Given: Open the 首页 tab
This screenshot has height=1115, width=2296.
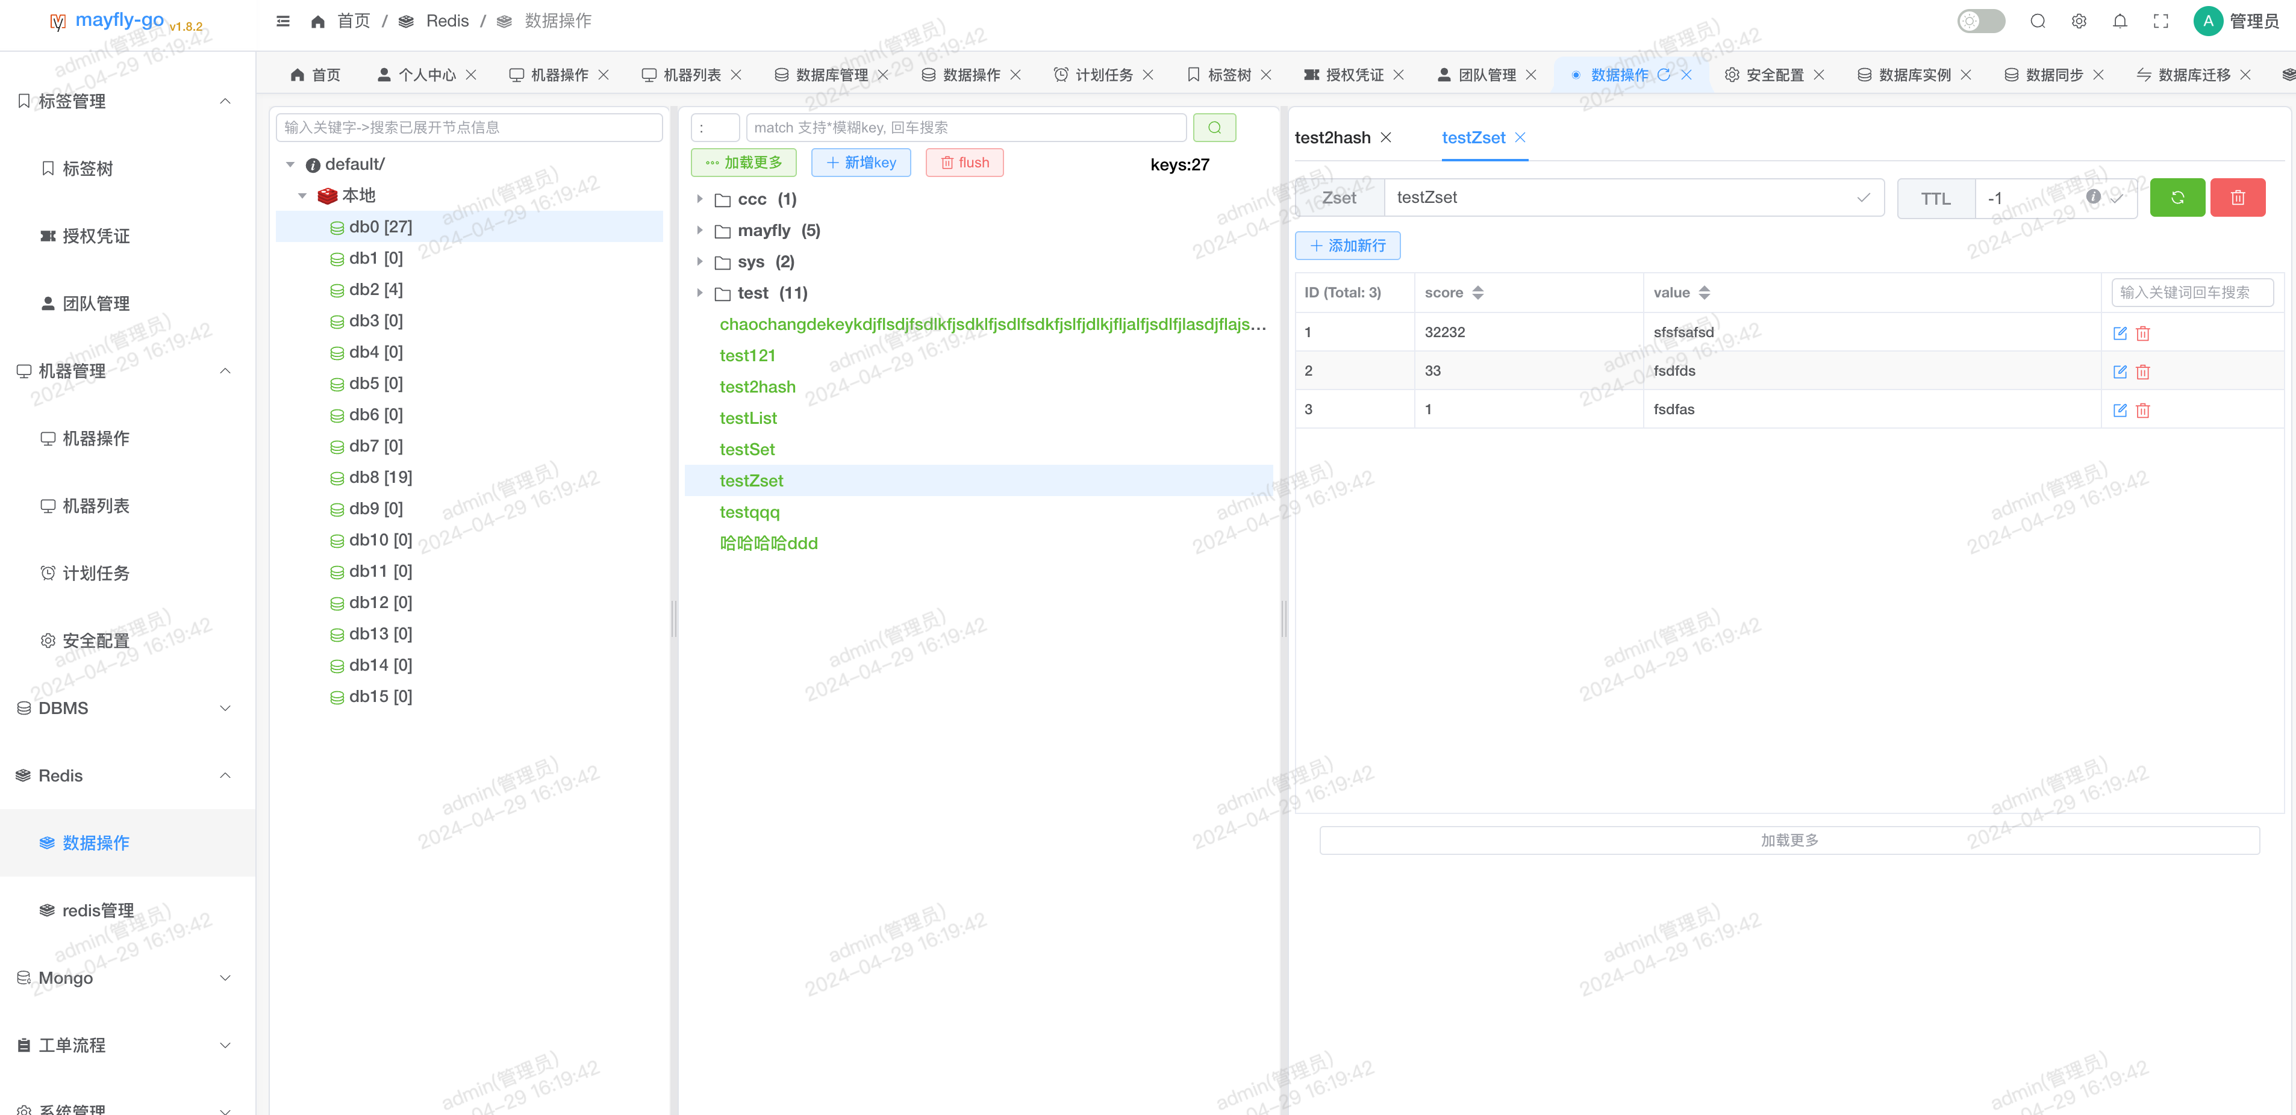Looking at the screenshot, I should tap(316, 75).
